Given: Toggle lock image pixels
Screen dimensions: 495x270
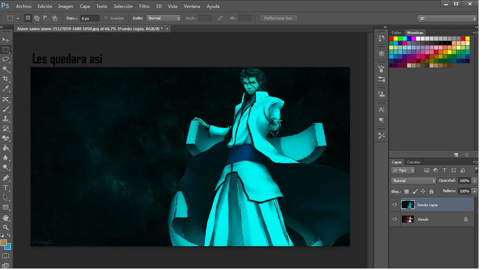Looking at the screenshot, I should 415,191.
